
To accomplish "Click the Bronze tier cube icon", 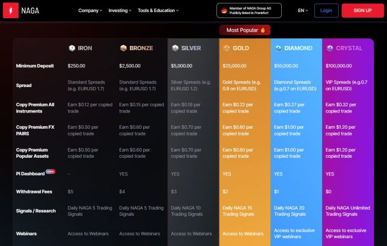I will [123, 48].
